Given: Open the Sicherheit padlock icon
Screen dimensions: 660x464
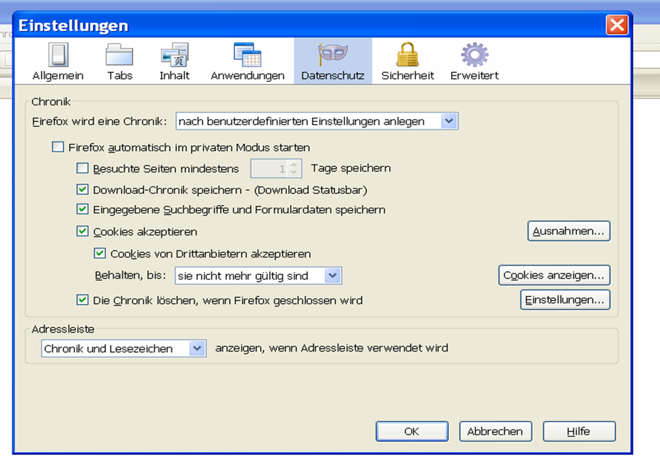Looking at the screenshot, I should pos(407,54).
